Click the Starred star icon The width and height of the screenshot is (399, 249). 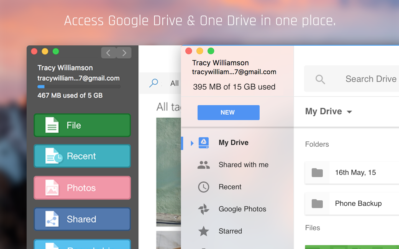coord(204,231)
